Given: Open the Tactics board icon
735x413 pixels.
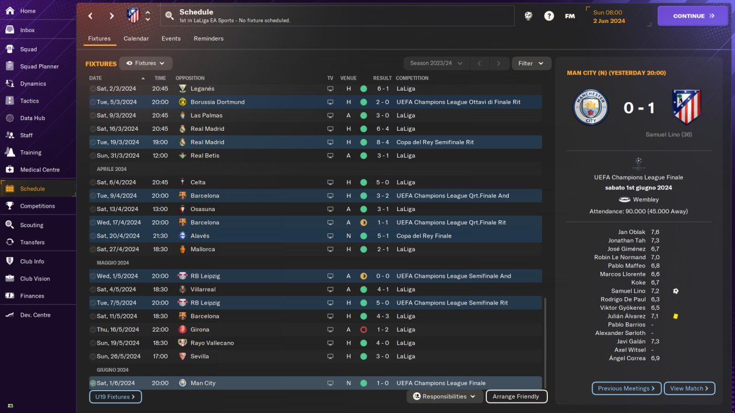Looking at the screenshot, I should coord(10,100).
